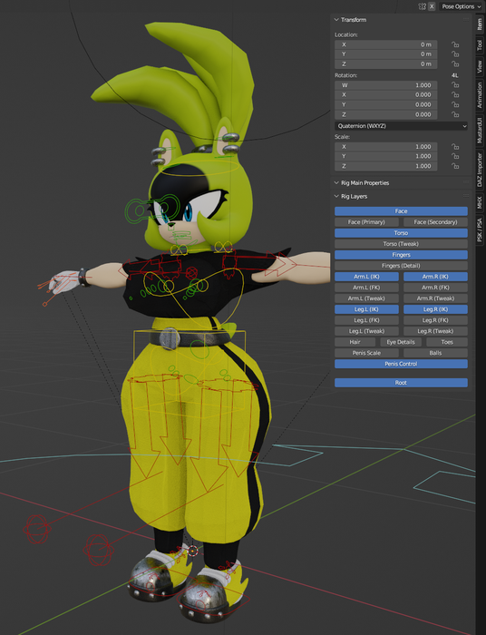Lock the Rotation X component
486x635 pixels.
(455, 94)
